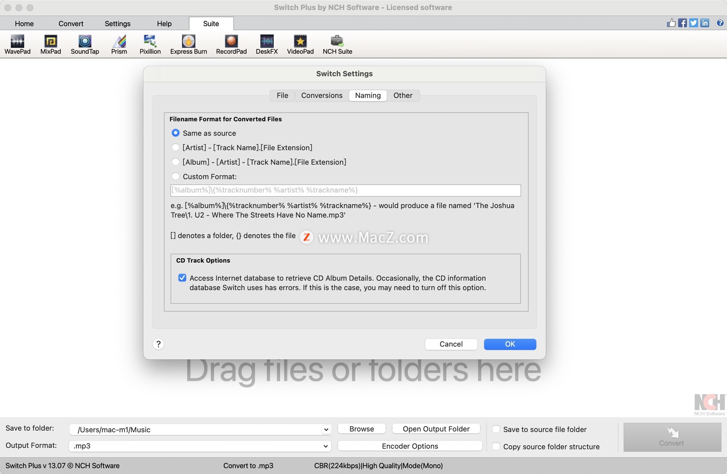Open Encoder Options

coord(410,446)
